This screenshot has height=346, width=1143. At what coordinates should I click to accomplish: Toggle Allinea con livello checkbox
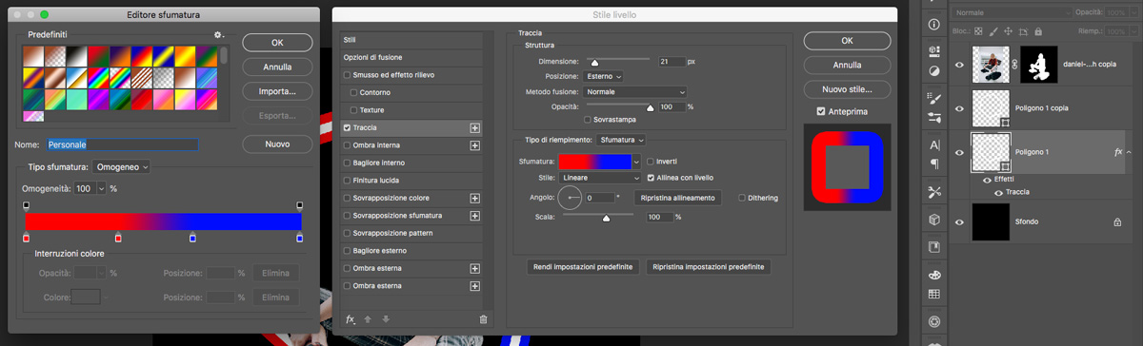[651, 178]
